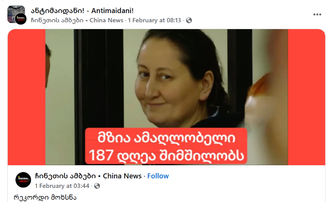Open the round China News avatar in shared post
Viewport: 330px width, 202px height.
point(23,180)
